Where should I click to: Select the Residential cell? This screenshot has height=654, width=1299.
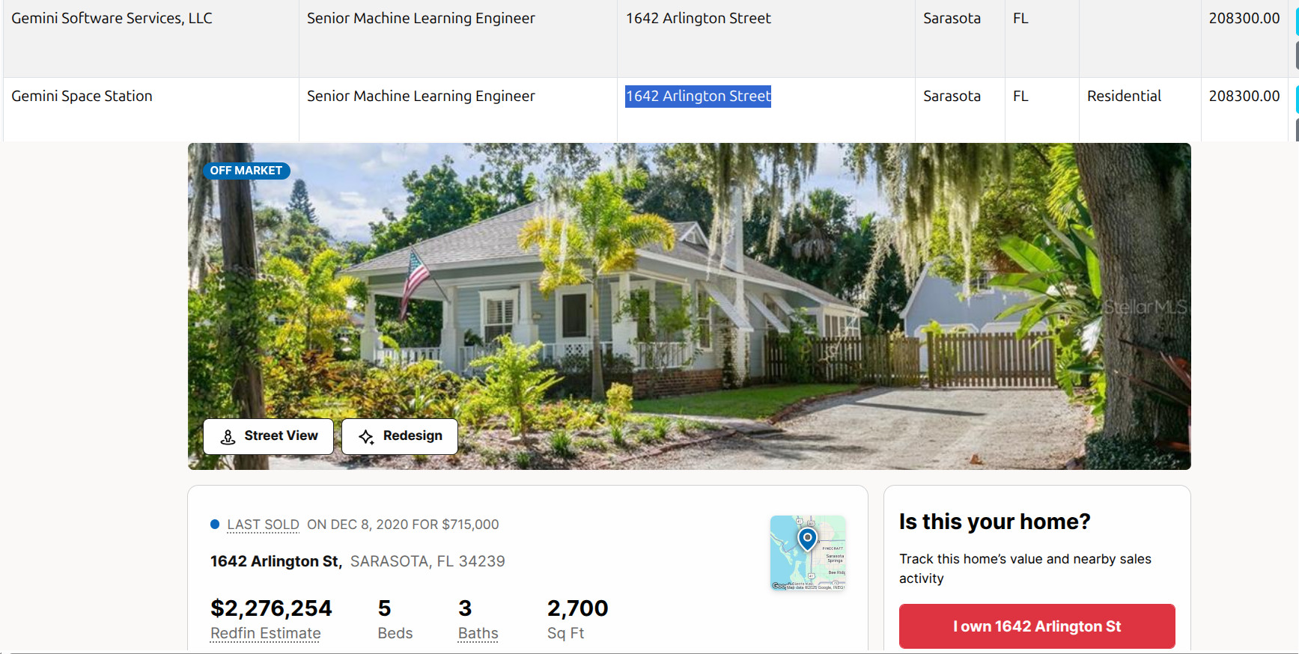(x=1140, y=109)
